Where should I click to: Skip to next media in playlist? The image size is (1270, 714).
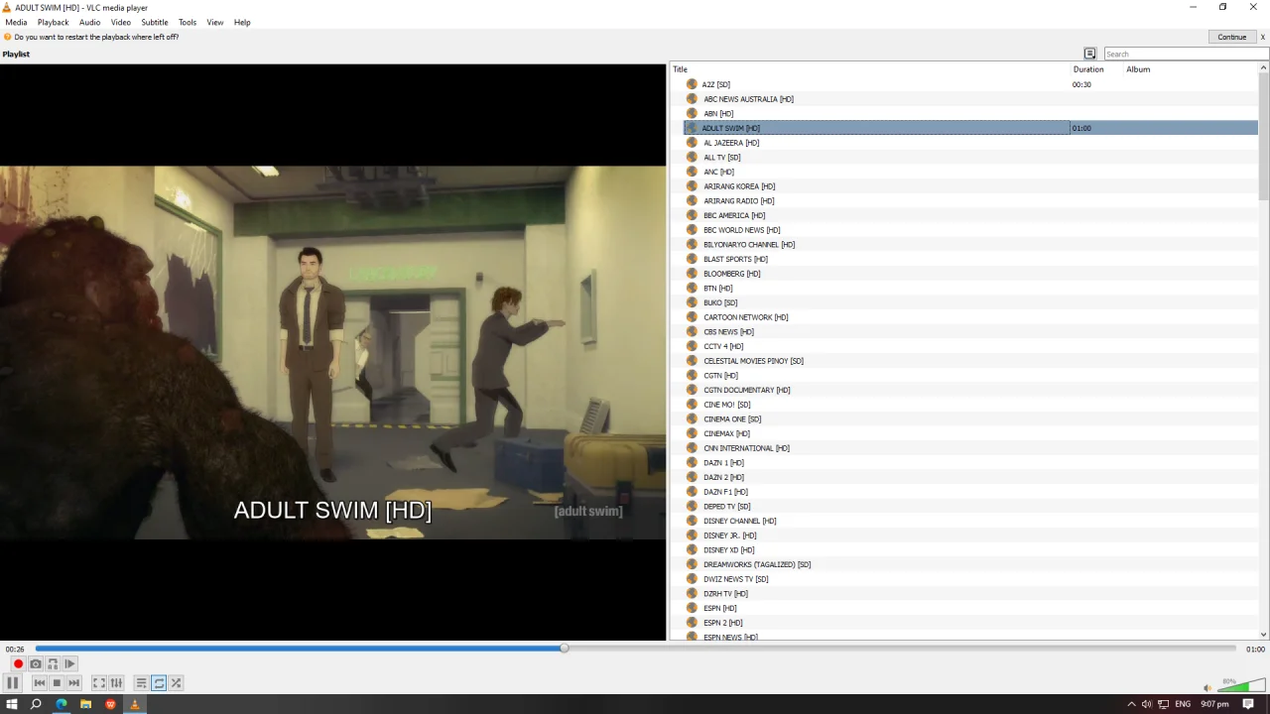tap(73, 682)
